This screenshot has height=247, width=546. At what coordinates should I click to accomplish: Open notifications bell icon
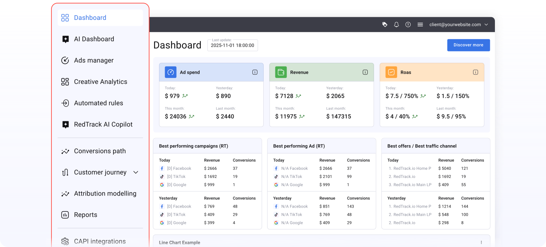(396, 25)
